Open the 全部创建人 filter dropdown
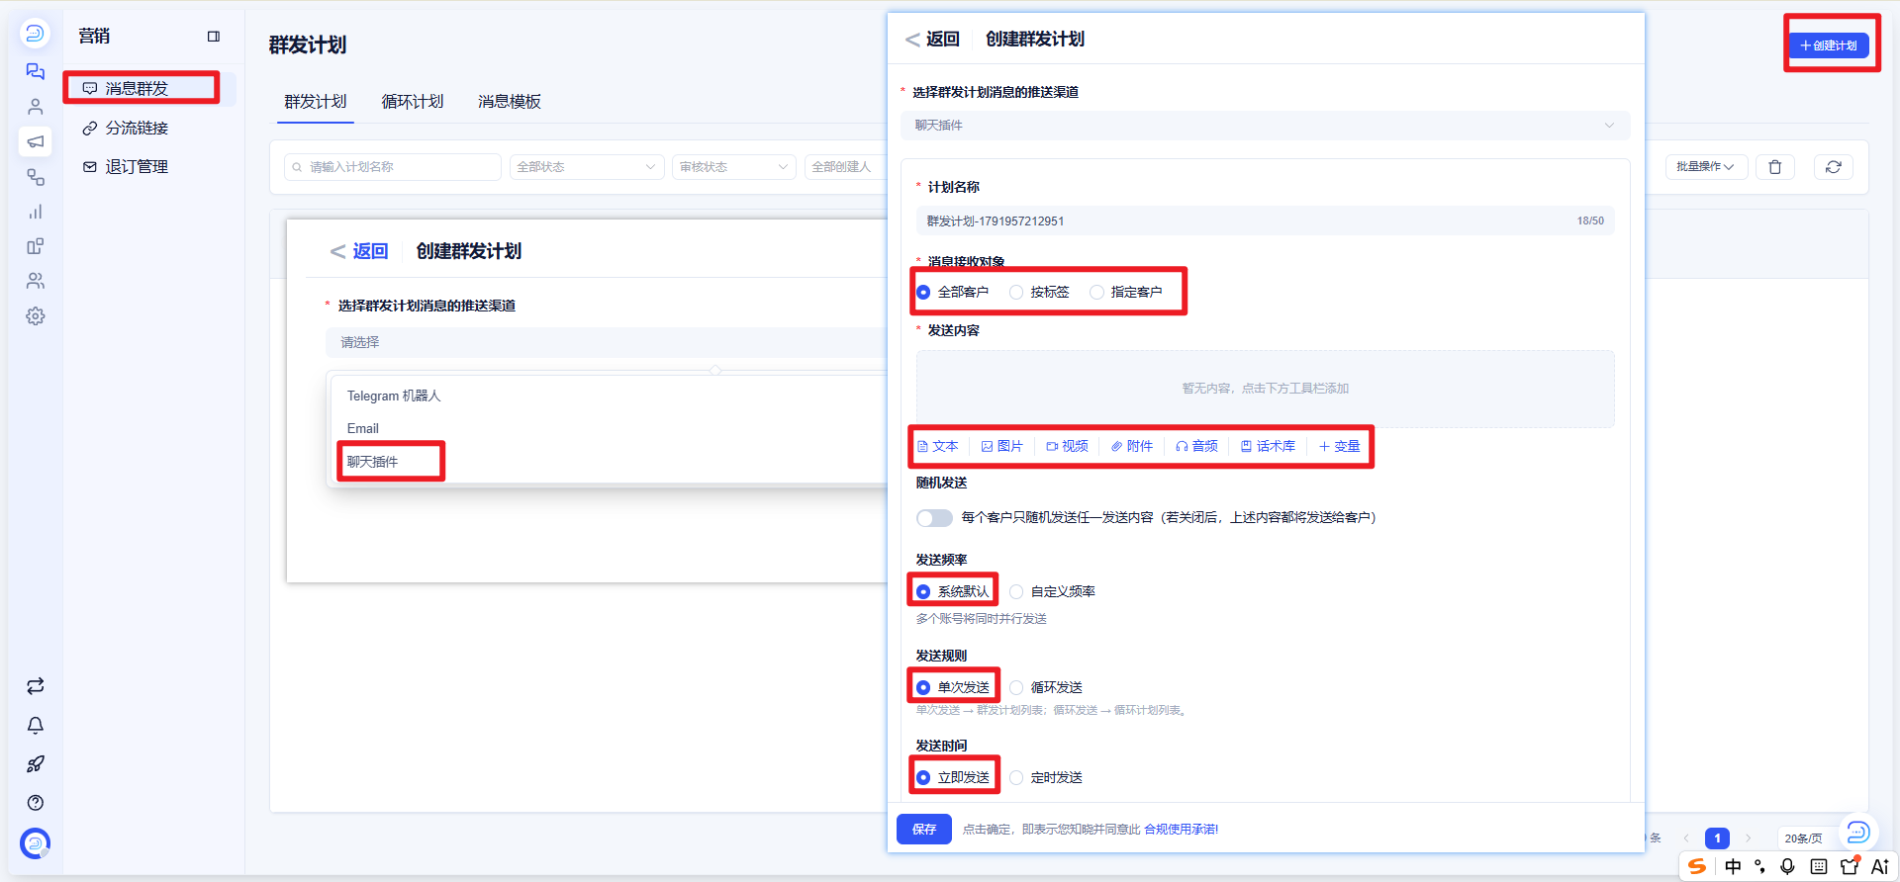 846,167
